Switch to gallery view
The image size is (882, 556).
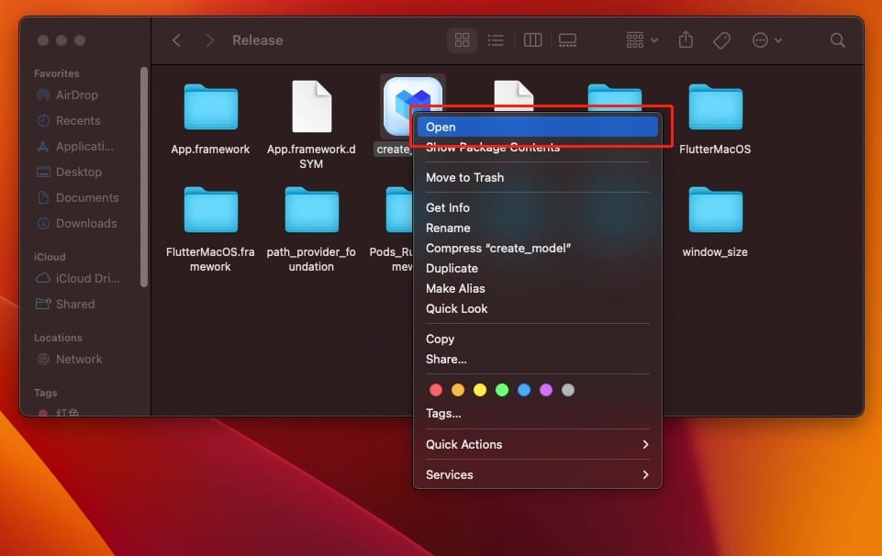pyautogui.click(x=567, y=40)
